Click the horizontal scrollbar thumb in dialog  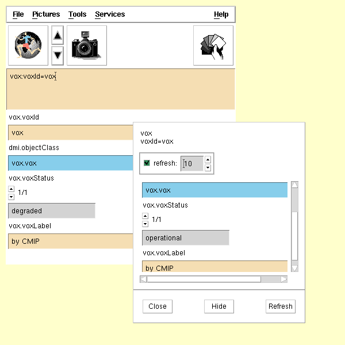tap(204, 279)
